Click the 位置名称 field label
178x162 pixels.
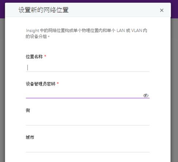click(34, 56)
